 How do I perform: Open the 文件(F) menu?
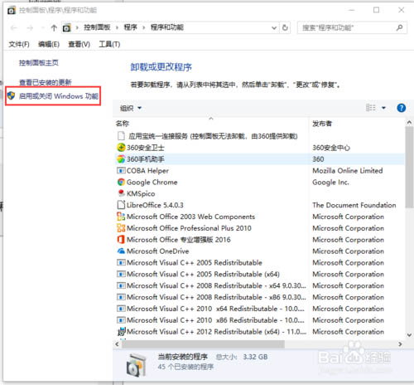[19, 44]
